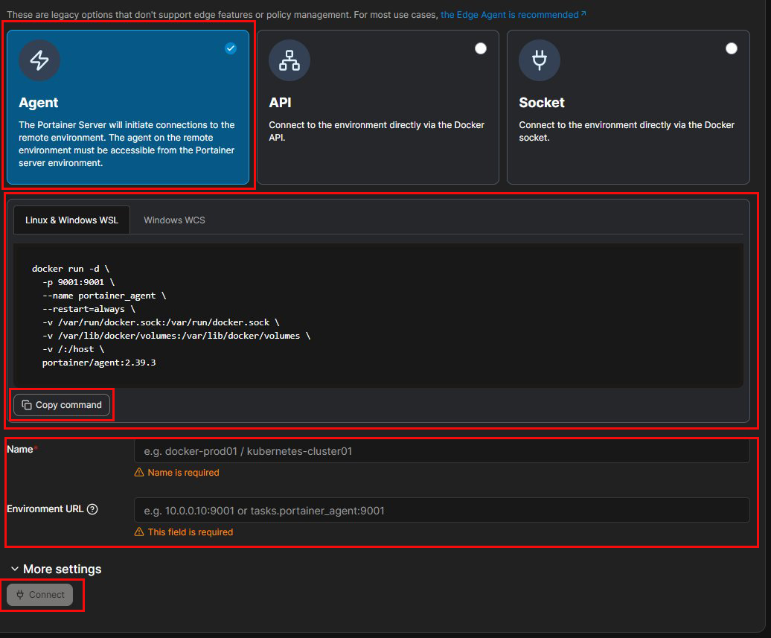Viewport: 771px width, 638px height.
Task: Click the '-p 9001:9001' command line
Action: point(78,282)
